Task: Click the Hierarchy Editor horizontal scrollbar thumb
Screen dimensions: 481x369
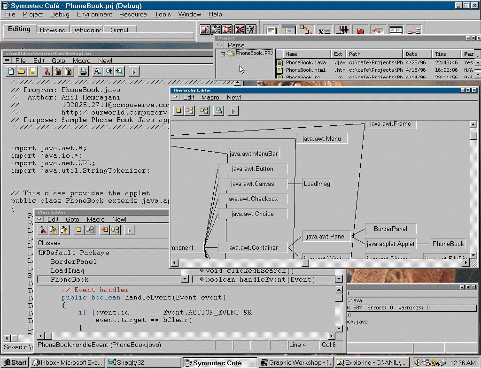Action: pos(305,263)
